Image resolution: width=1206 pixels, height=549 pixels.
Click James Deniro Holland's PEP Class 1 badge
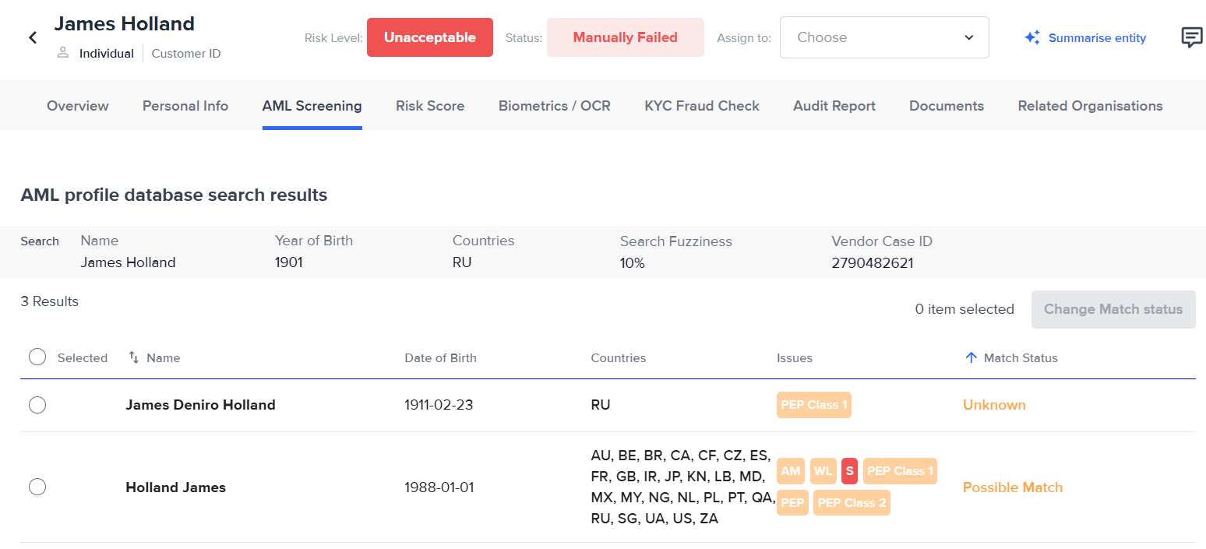click(x=814, y=405)
